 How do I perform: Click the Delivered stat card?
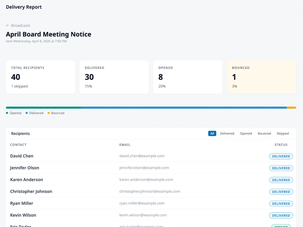tap(114, 77)
